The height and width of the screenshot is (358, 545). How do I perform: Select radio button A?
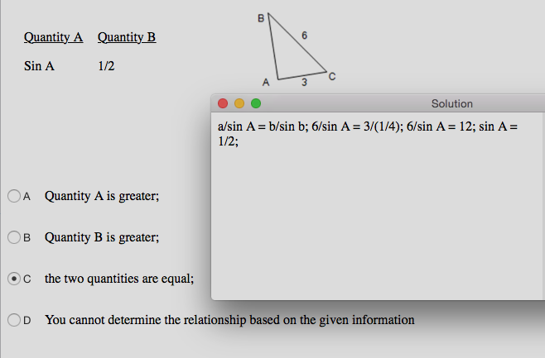click(14, 197)
